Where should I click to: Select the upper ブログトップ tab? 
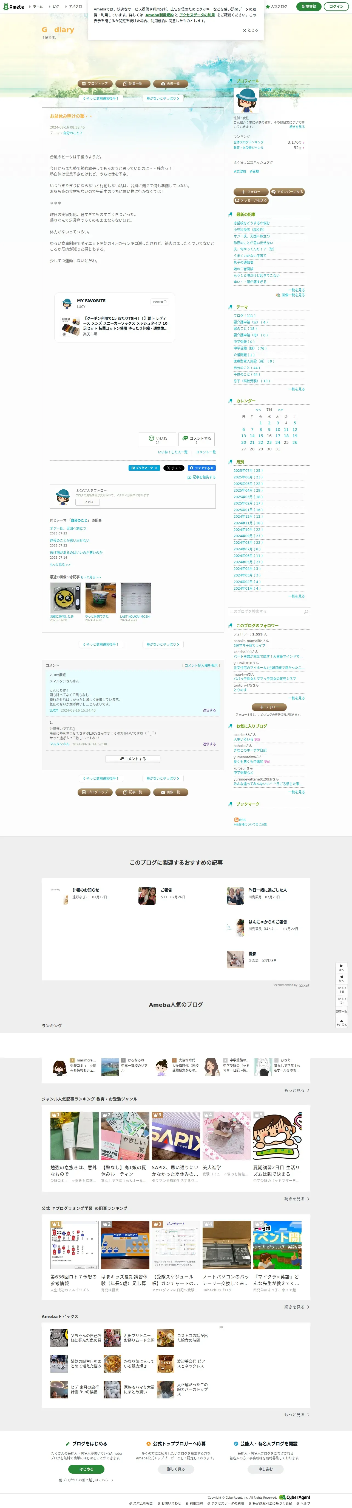(95, 84)
